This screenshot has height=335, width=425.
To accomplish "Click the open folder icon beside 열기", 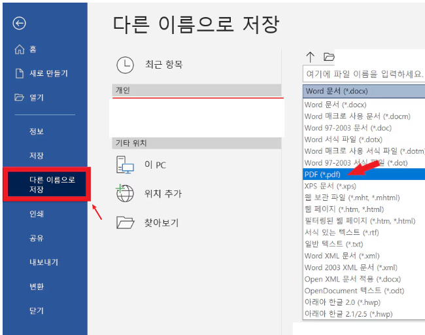I will click(x=19, y=97).
